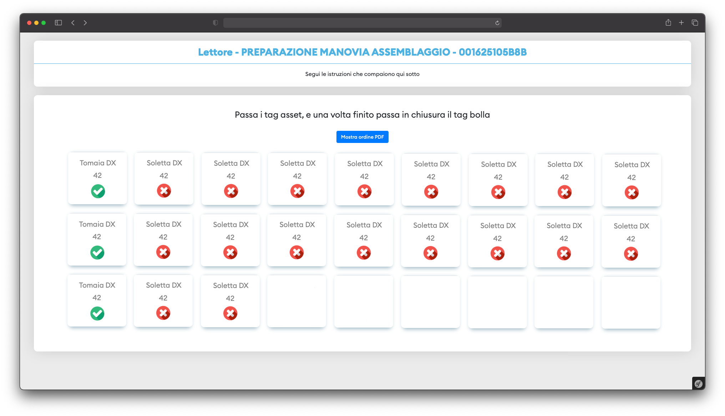Click the Lettore PREPARAZIONE MANOVIA ASSEMBLAGGIO heading
This screenshot has height=416, width=725.
click(x=362, y=52)
